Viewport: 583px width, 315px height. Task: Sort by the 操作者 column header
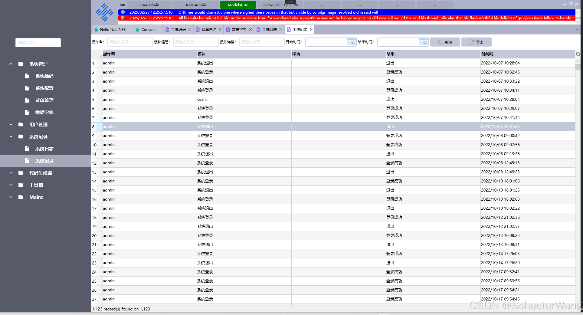coord(150,54)
